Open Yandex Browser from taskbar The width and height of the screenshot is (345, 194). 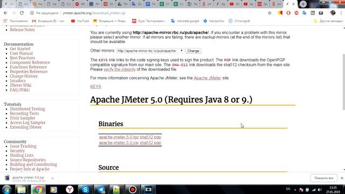click(70, 190)
